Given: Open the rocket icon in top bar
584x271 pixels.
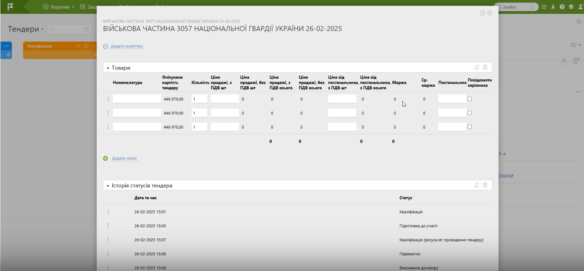Looking at the screenshot, I should (553, 7).
